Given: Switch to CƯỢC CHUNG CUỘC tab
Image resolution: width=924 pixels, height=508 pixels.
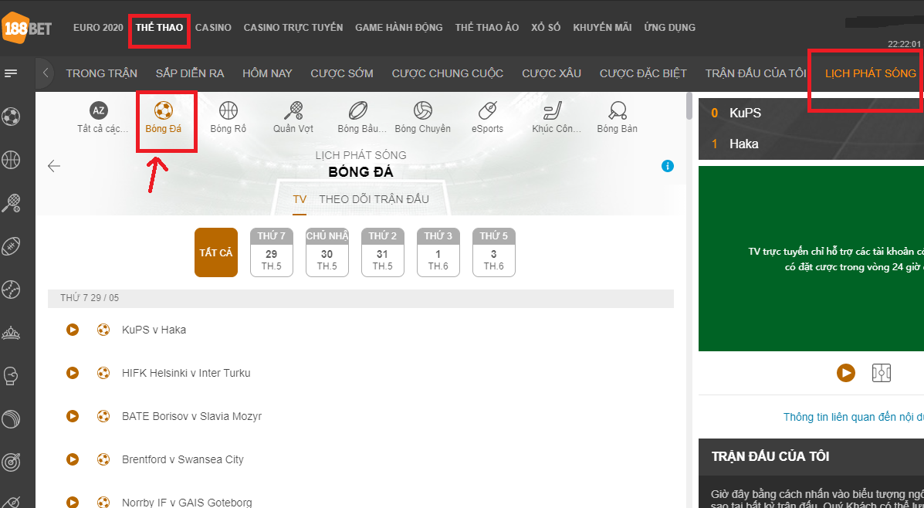Looking at the screenshot, I should click(x=448, y=73).
